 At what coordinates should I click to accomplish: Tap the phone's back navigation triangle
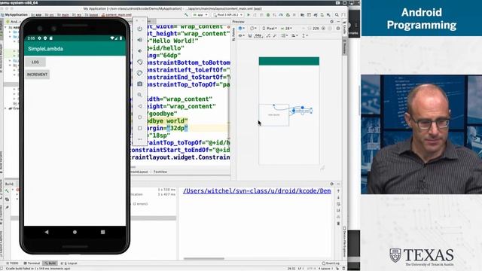[47, 232]
